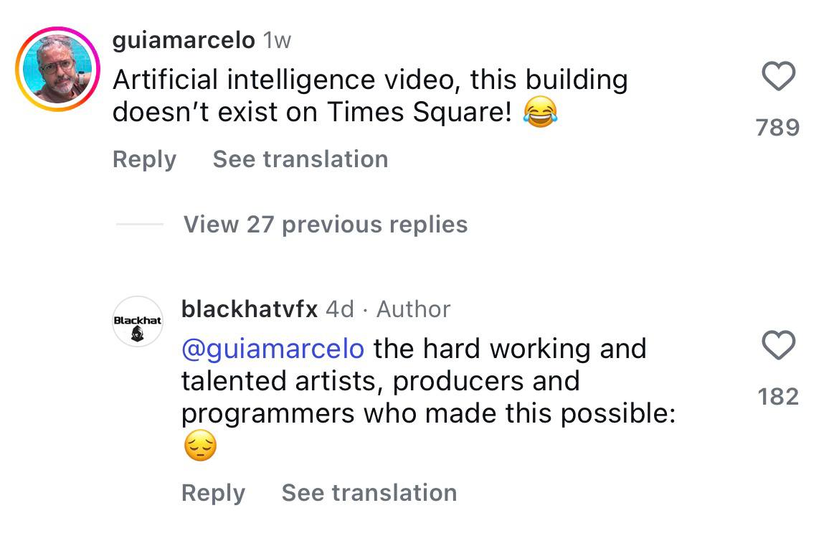
Task: Expand View 27 previous replies
Action: click(325, 225)
